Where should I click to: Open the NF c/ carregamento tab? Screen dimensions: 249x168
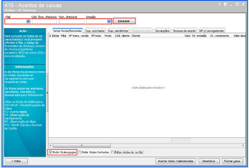tap(211, 31)
